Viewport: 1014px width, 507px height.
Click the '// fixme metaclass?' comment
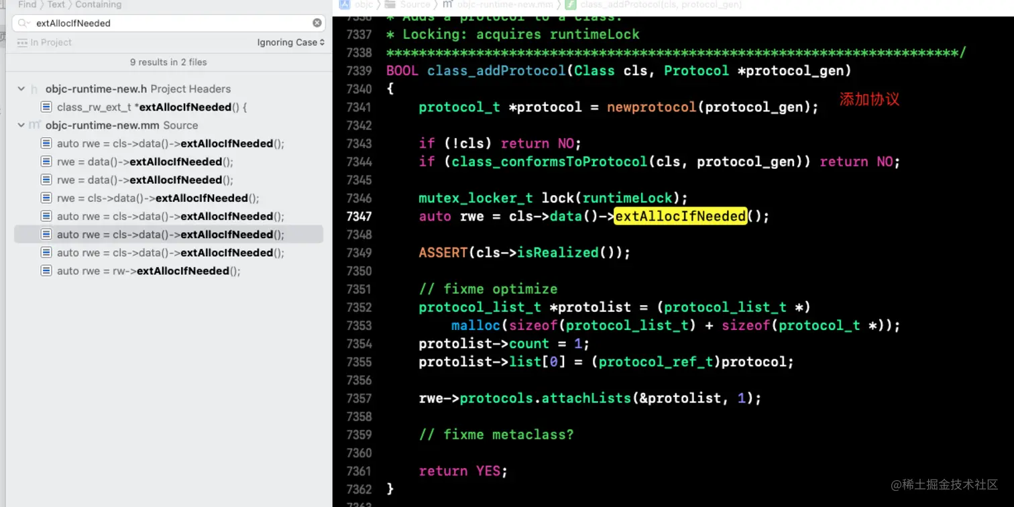496,435
